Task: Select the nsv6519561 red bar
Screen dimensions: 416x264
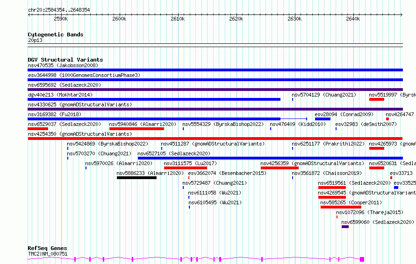Action: tap(332, 188)
